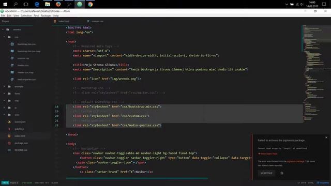The image size is (331, 186).
Task: Expand the fonts folder
Action: [4, 94]
